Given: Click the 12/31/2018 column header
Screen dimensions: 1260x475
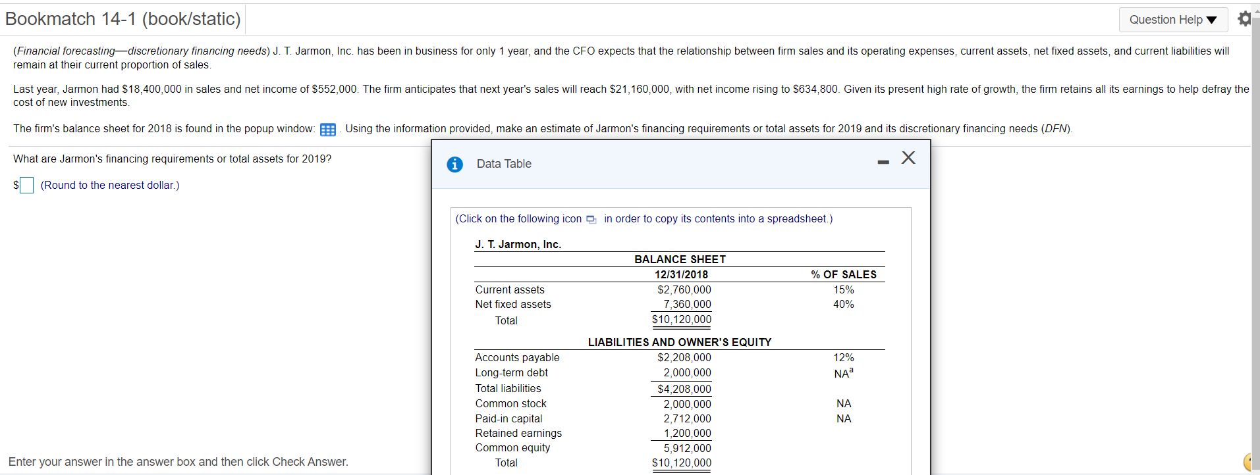Looking at the screenshot, I should tap(681, 274).
